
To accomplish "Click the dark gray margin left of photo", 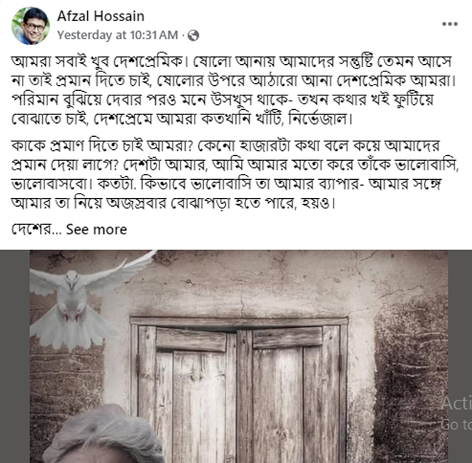I will 15,357.
